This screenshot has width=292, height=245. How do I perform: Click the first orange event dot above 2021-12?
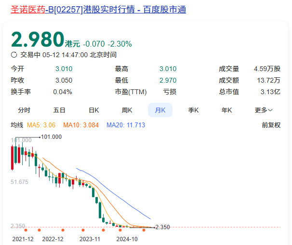tap(26, 230)
